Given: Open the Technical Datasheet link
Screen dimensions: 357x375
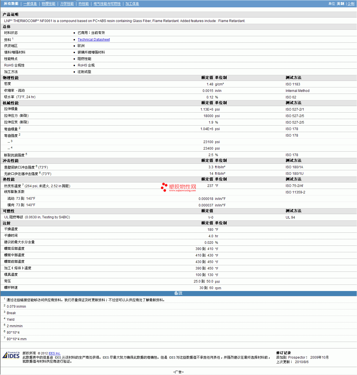Looking at the screenshot, I should pyautogui.click(x=94, y=40).
